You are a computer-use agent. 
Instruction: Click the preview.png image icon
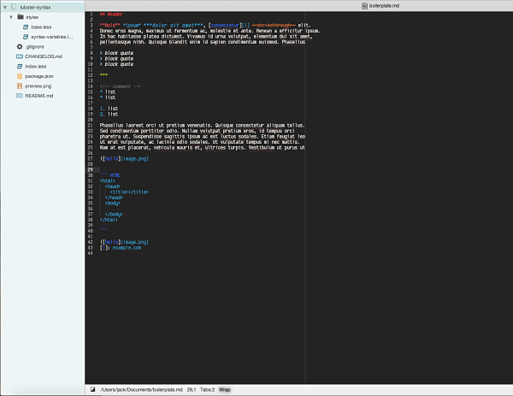(20, 86)
